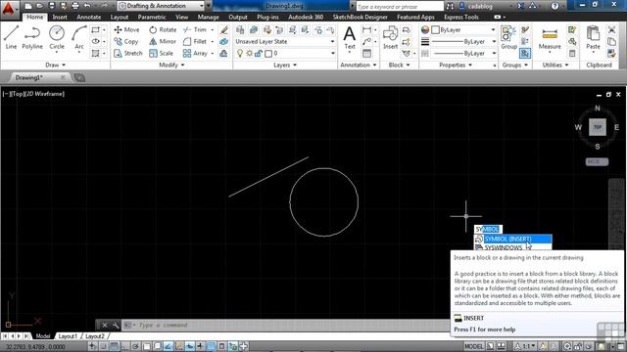627x352 pixels.
Task: Open the Unsaved Layer State dropdown
Action: pos(285,41)
